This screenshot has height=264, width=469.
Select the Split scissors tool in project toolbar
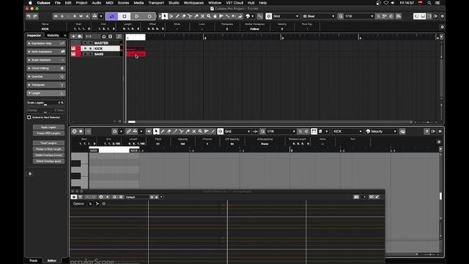pyautogui.click(x=190, y=16)
